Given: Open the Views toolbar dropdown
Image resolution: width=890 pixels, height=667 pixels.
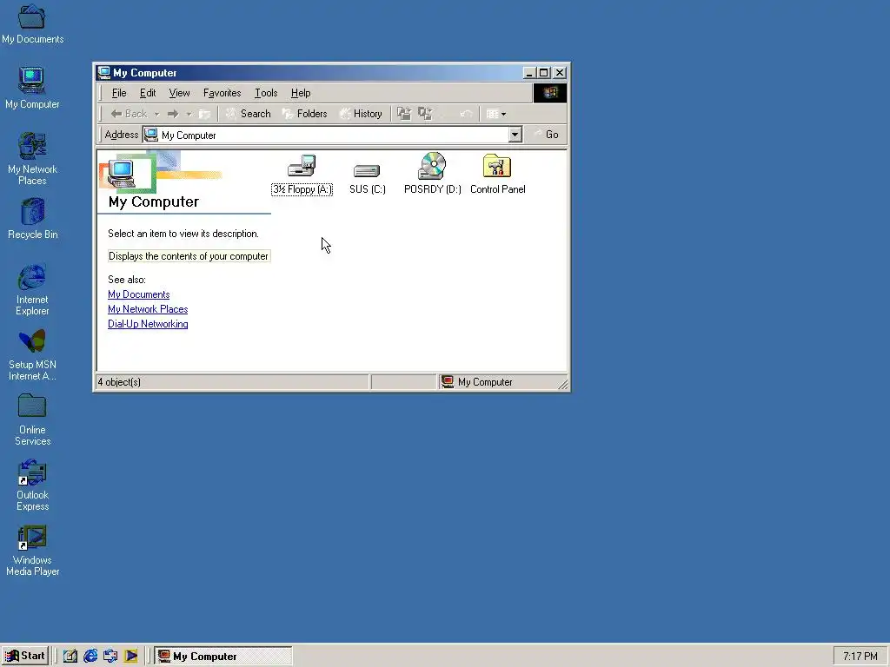Looking at the screenshot, I should tap(496, 114).
